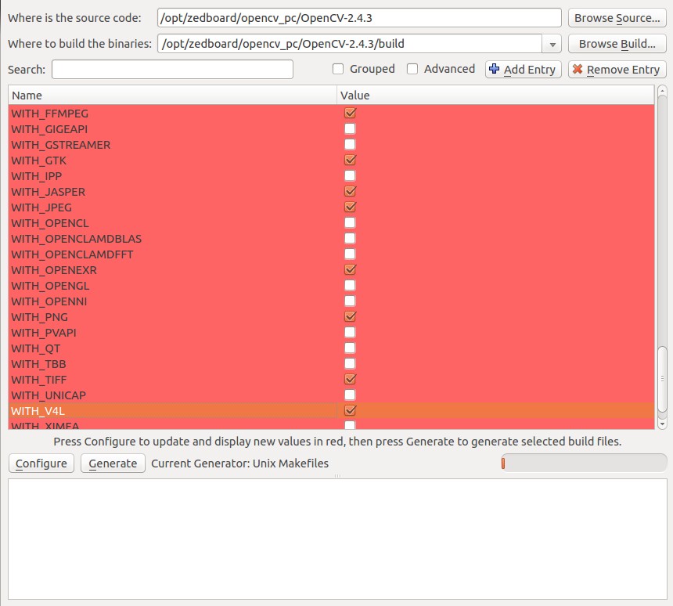Uncheck the WITH_FFMPEG option
673x606 pixels.
point(351,113)
